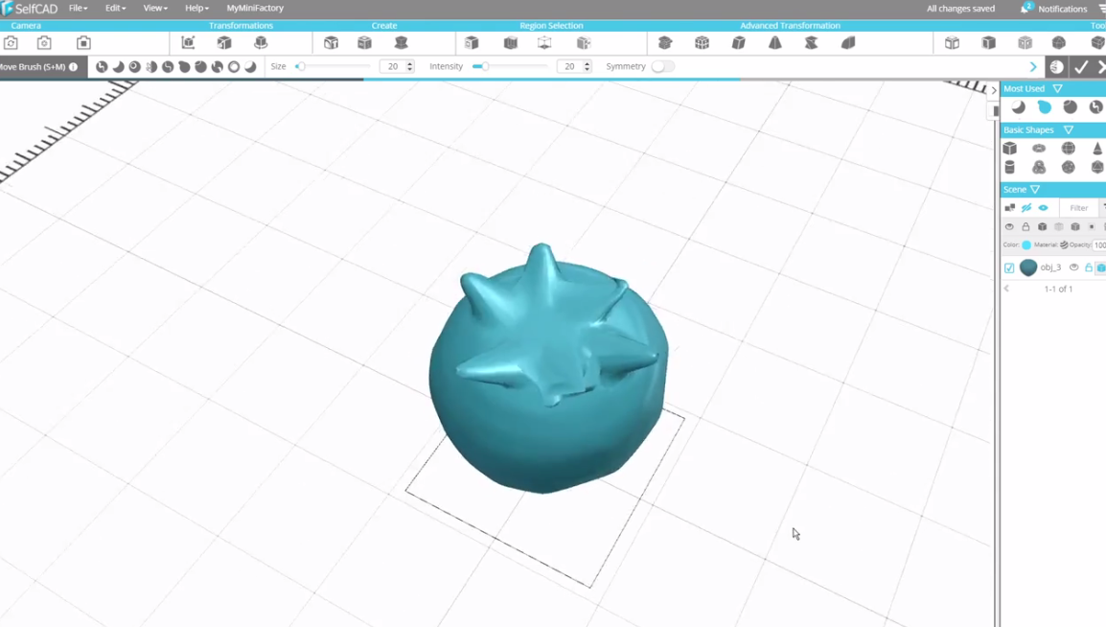The height and width of the screenshot is (627, 1106).
Task: Collapse the Most Used section
Action: (1057, 89)
